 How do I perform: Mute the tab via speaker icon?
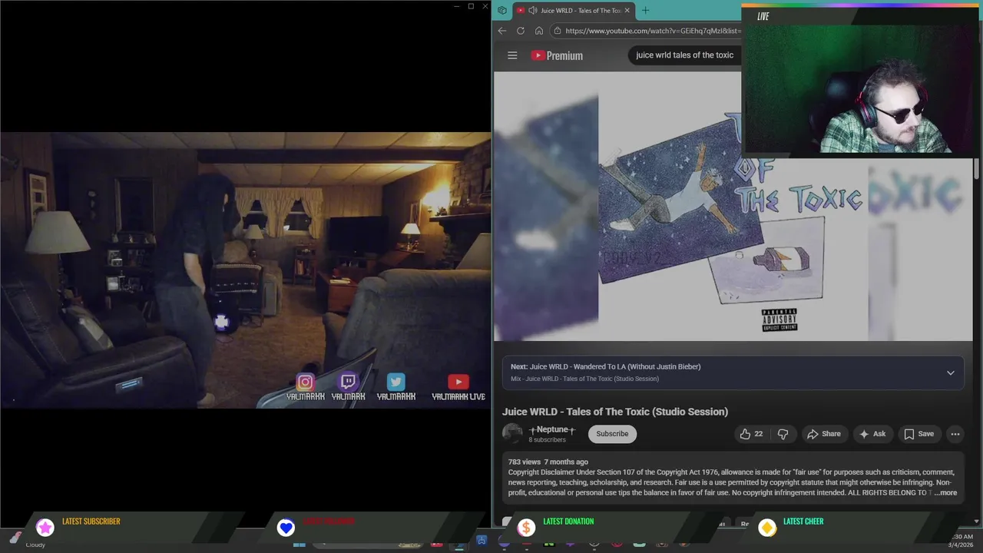click(532, 10)
